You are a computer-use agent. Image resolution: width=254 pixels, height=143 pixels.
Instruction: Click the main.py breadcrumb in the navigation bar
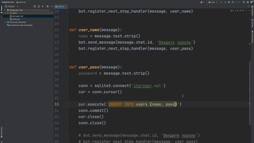point(21,2)
